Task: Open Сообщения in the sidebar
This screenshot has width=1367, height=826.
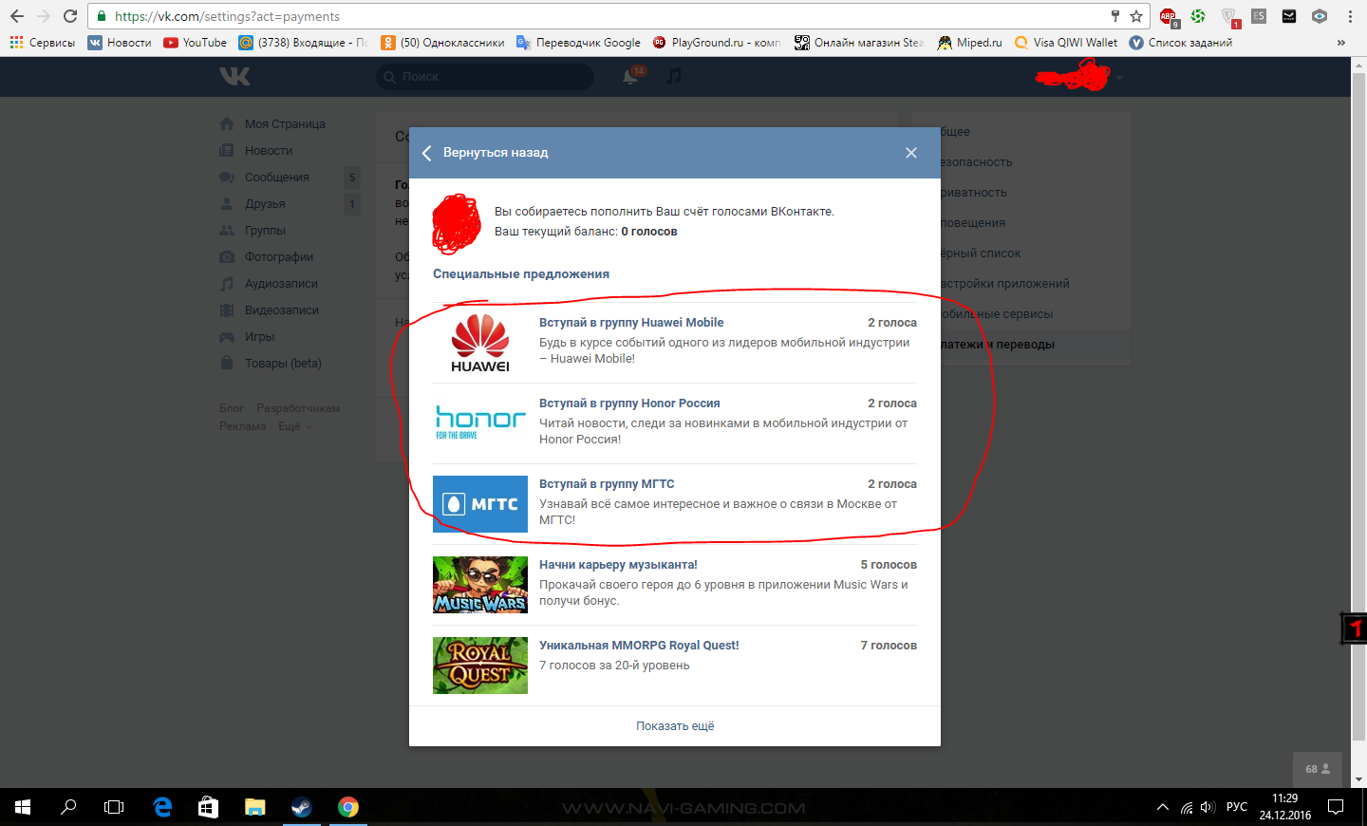Action: [x=277, y=178]
